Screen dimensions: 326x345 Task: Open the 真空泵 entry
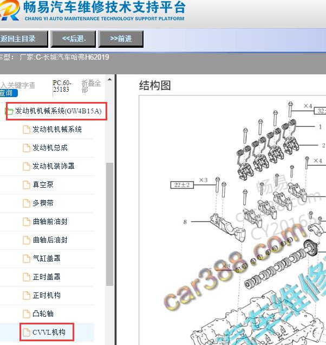tap(43, 184)
